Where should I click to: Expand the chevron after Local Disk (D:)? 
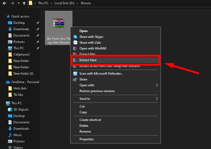77,3
